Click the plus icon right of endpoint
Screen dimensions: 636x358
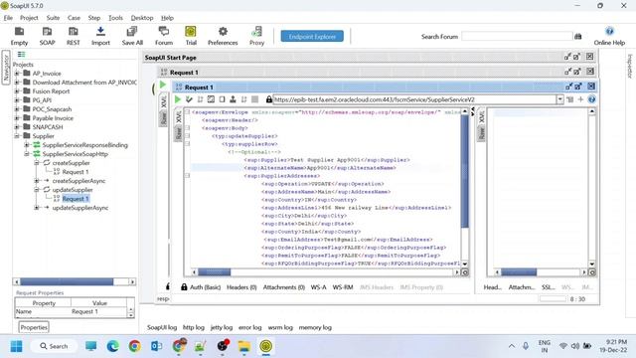coord(580,99)
